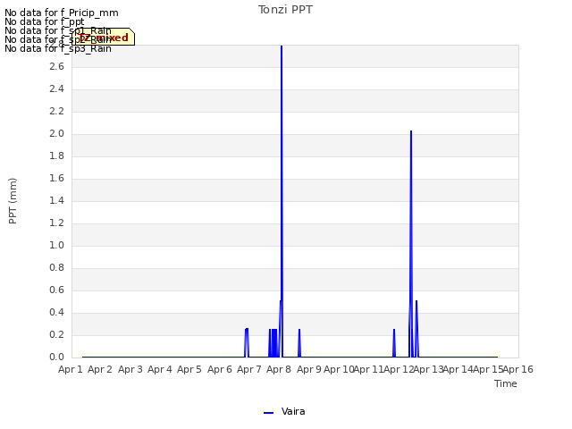This screenshot has height=429, width=572.
Task: Click the blue Vaira legend line swatch
Action: [x=268, y=413]
